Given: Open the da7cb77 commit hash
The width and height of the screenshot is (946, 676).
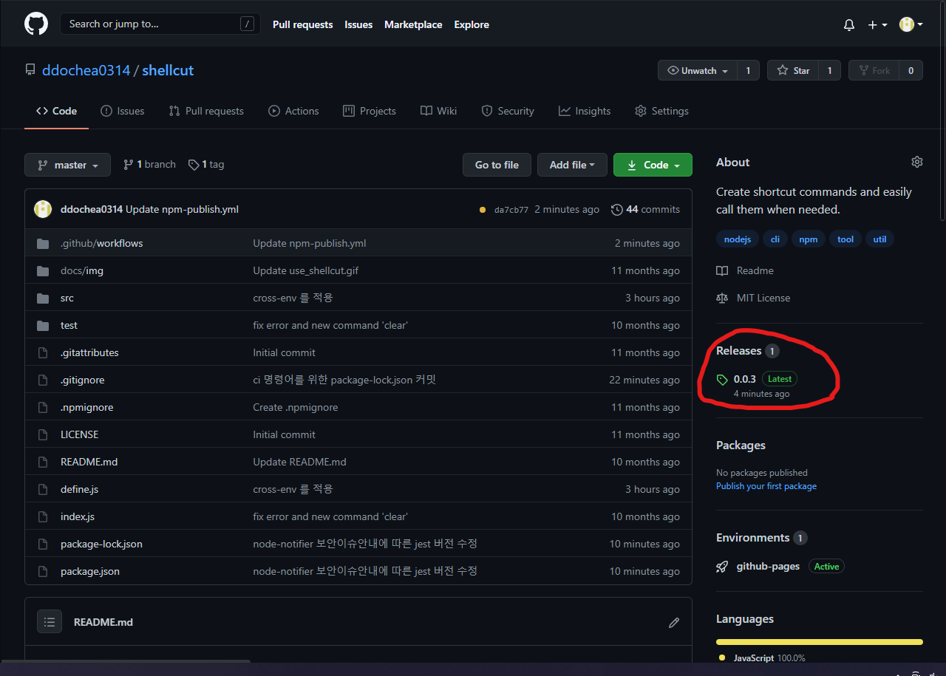Looking at the screenshot, I should click(511, 210).
